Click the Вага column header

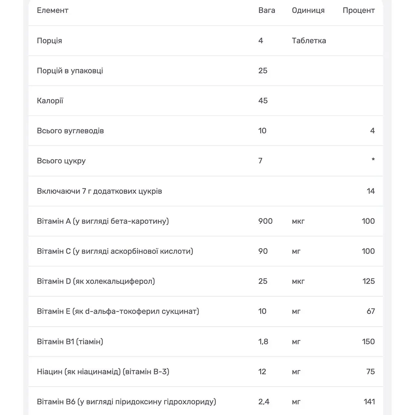pyautogui.click(x=267, y=10)
